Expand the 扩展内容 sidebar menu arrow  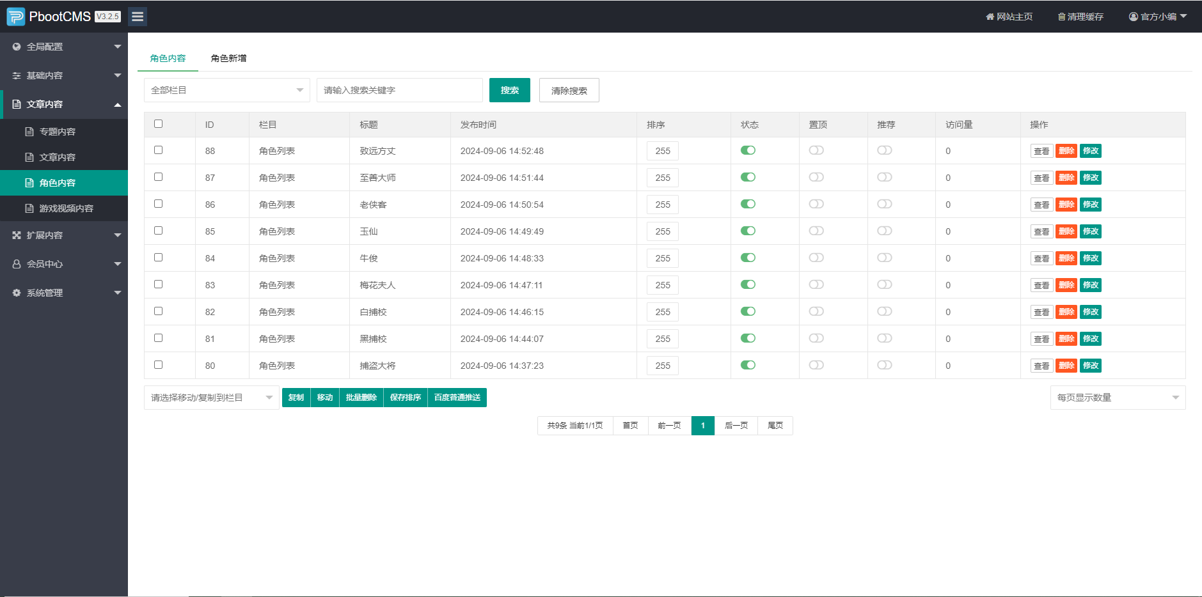[x=118, y=235]
